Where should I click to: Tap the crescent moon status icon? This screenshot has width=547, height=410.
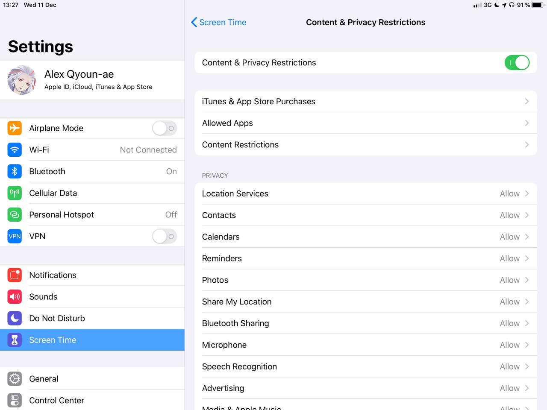[x=497, y=5]
